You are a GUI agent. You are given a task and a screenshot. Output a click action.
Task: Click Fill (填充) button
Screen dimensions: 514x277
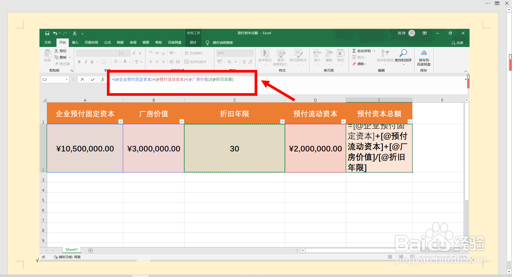tap(359, 57)
